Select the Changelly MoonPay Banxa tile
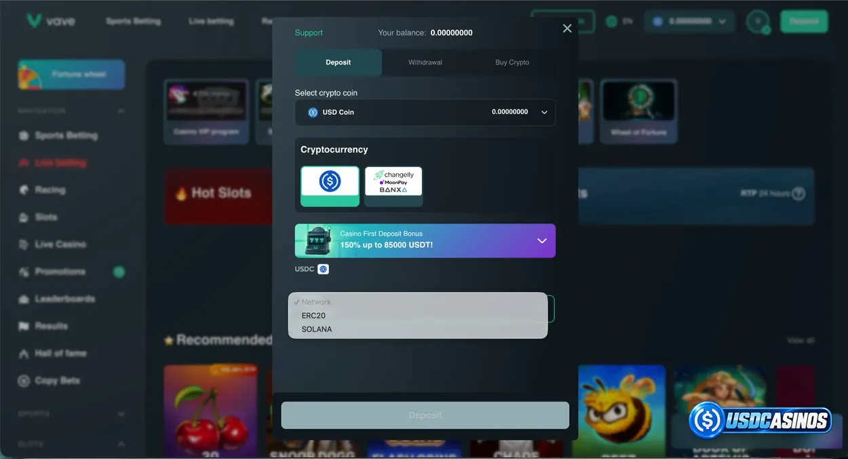848x459 pixels. (393, 186)
